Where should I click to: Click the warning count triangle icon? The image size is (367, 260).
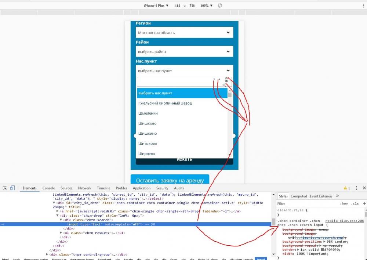pyautogui.click(x=345, y=188)
